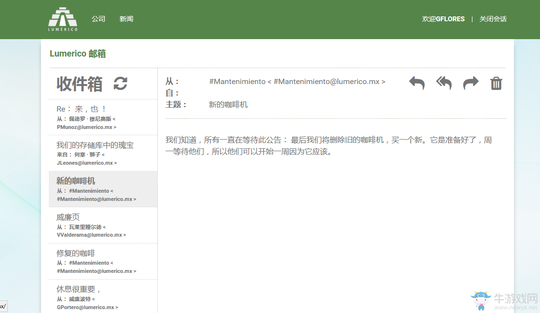Reply all to the #Mantenimiento message
The width and height of the screenshot is (540, 313).
point(443,83)
